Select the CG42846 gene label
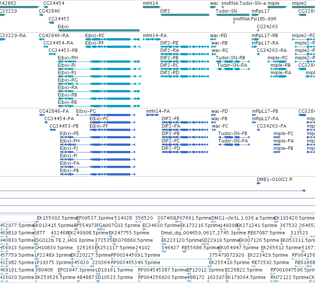315x283 pixels. [x=49, y=11]
